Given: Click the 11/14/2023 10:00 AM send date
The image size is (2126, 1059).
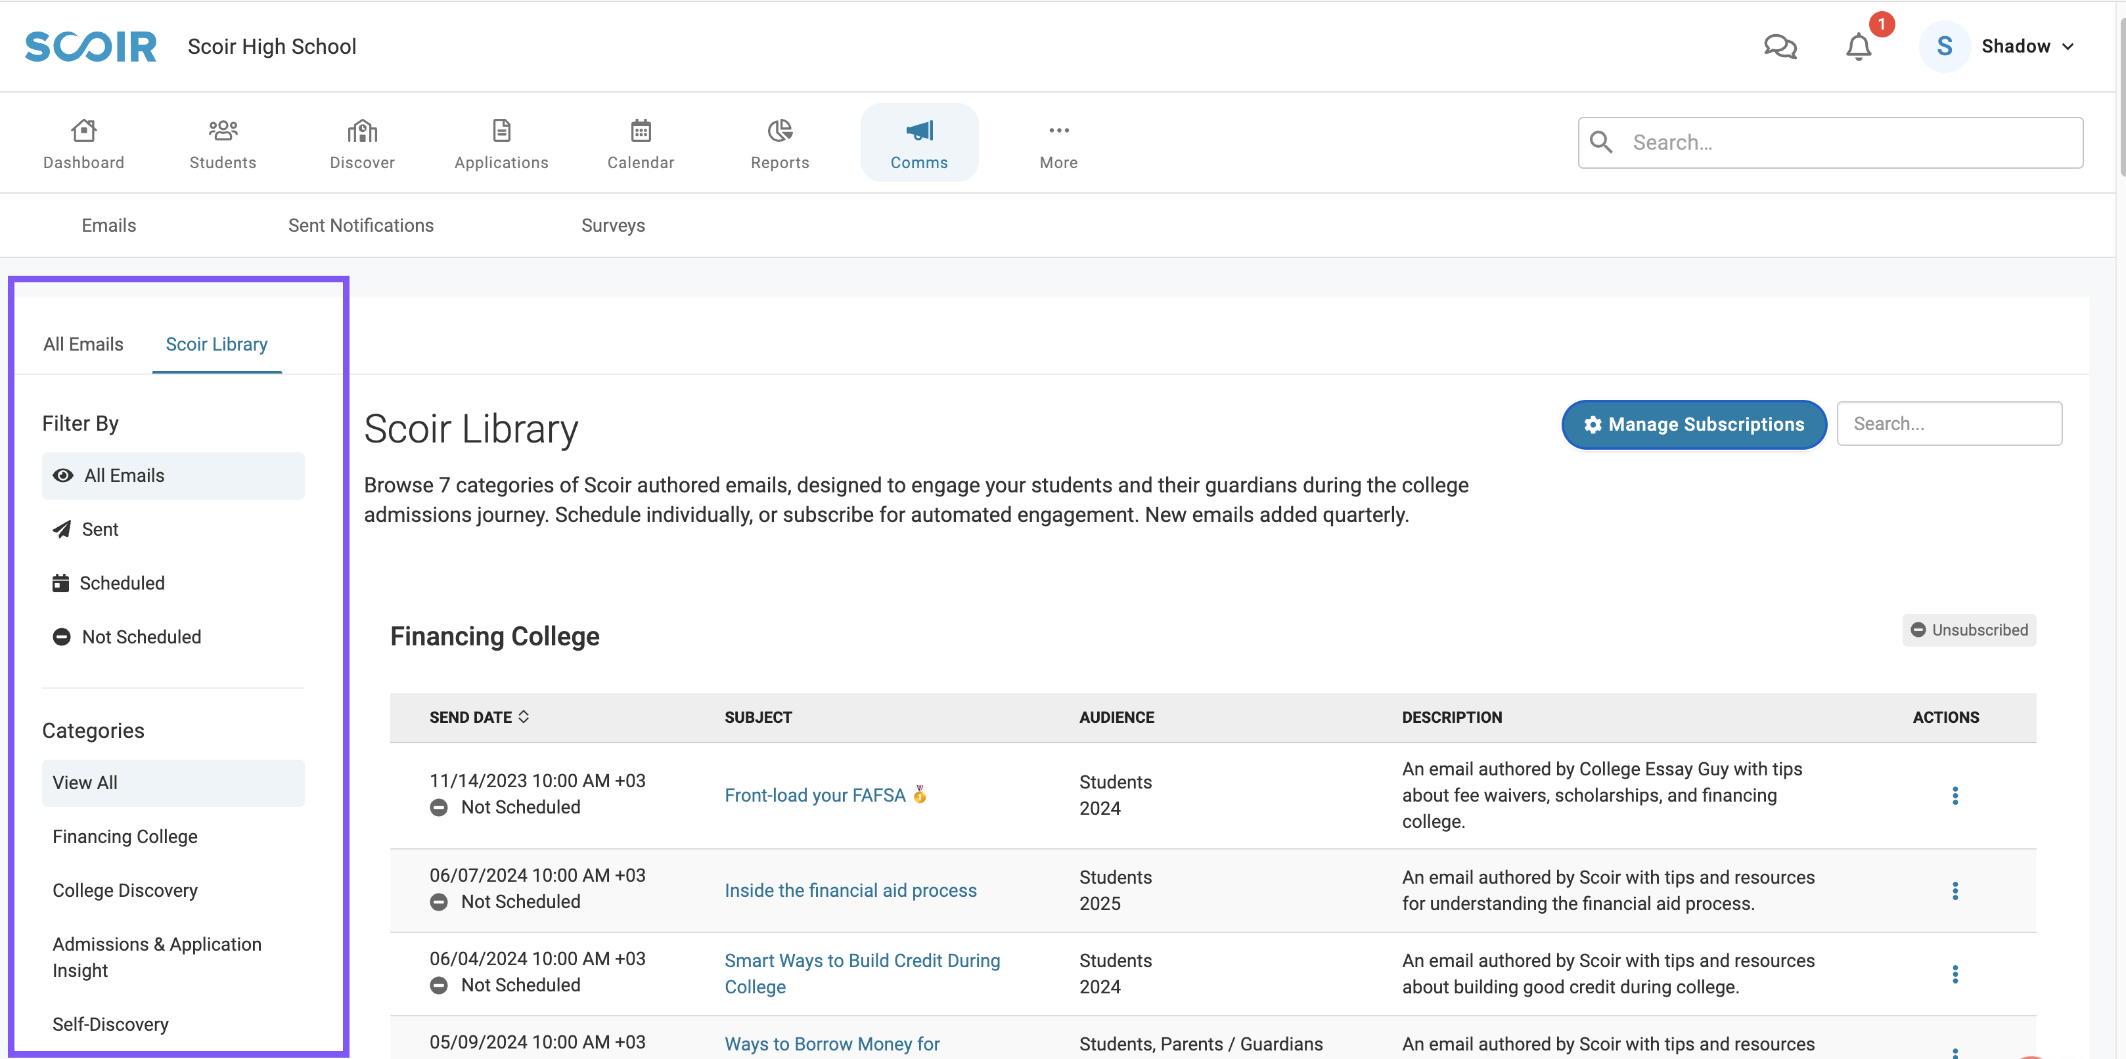Looking at the screenshot, I should click(537, 780).
